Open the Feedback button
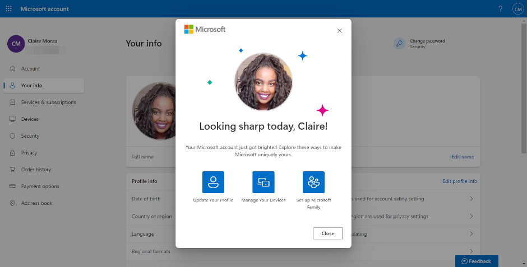Viewport: 527px width, 267px height. tap(477, 261)
